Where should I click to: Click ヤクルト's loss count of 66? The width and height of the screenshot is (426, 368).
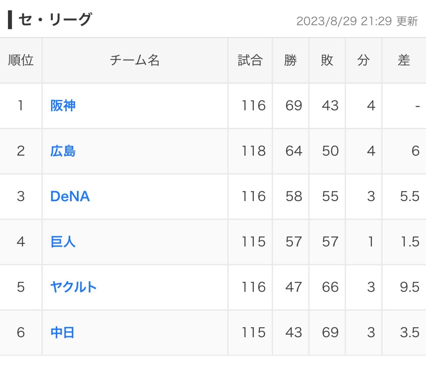click(x=330, y=287)
